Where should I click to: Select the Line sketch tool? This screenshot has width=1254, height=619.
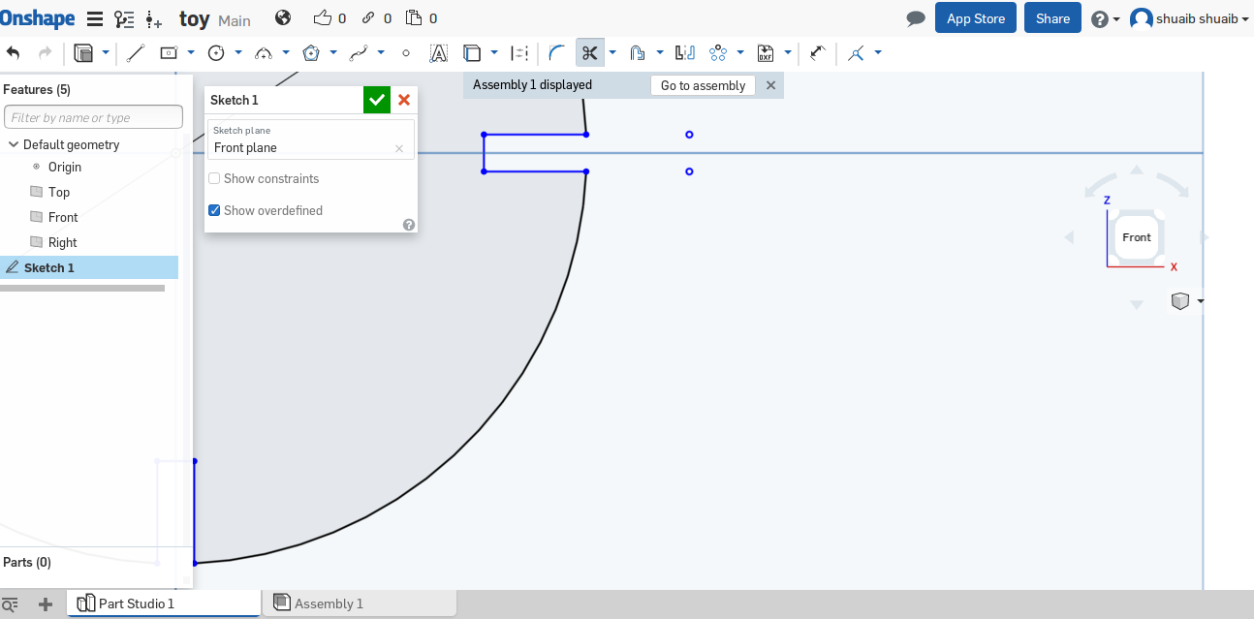(x=136, y=52)
